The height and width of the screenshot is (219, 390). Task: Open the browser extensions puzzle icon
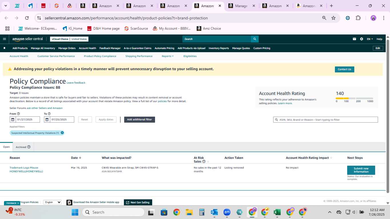(358, 18)
